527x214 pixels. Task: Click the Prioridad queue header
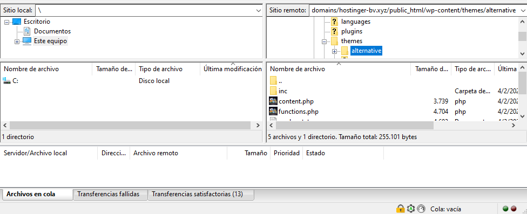tap(286, 153)
